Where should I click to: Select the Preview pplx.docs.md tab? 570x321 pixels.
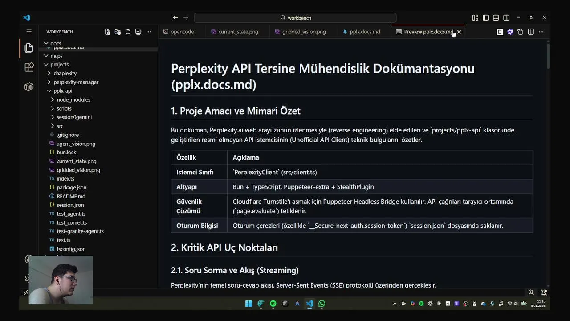[x=428, y=32]
